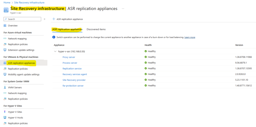Open Extension update settings menu item
The image size is (256, 127).
click(21, 50)
